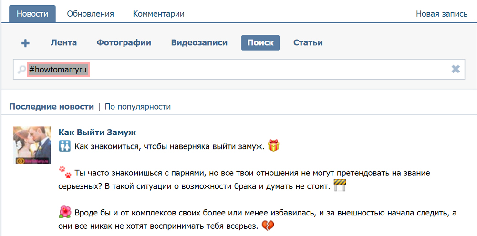
Task: Click the plus icon to add a tab
Action: pos(25,43)
